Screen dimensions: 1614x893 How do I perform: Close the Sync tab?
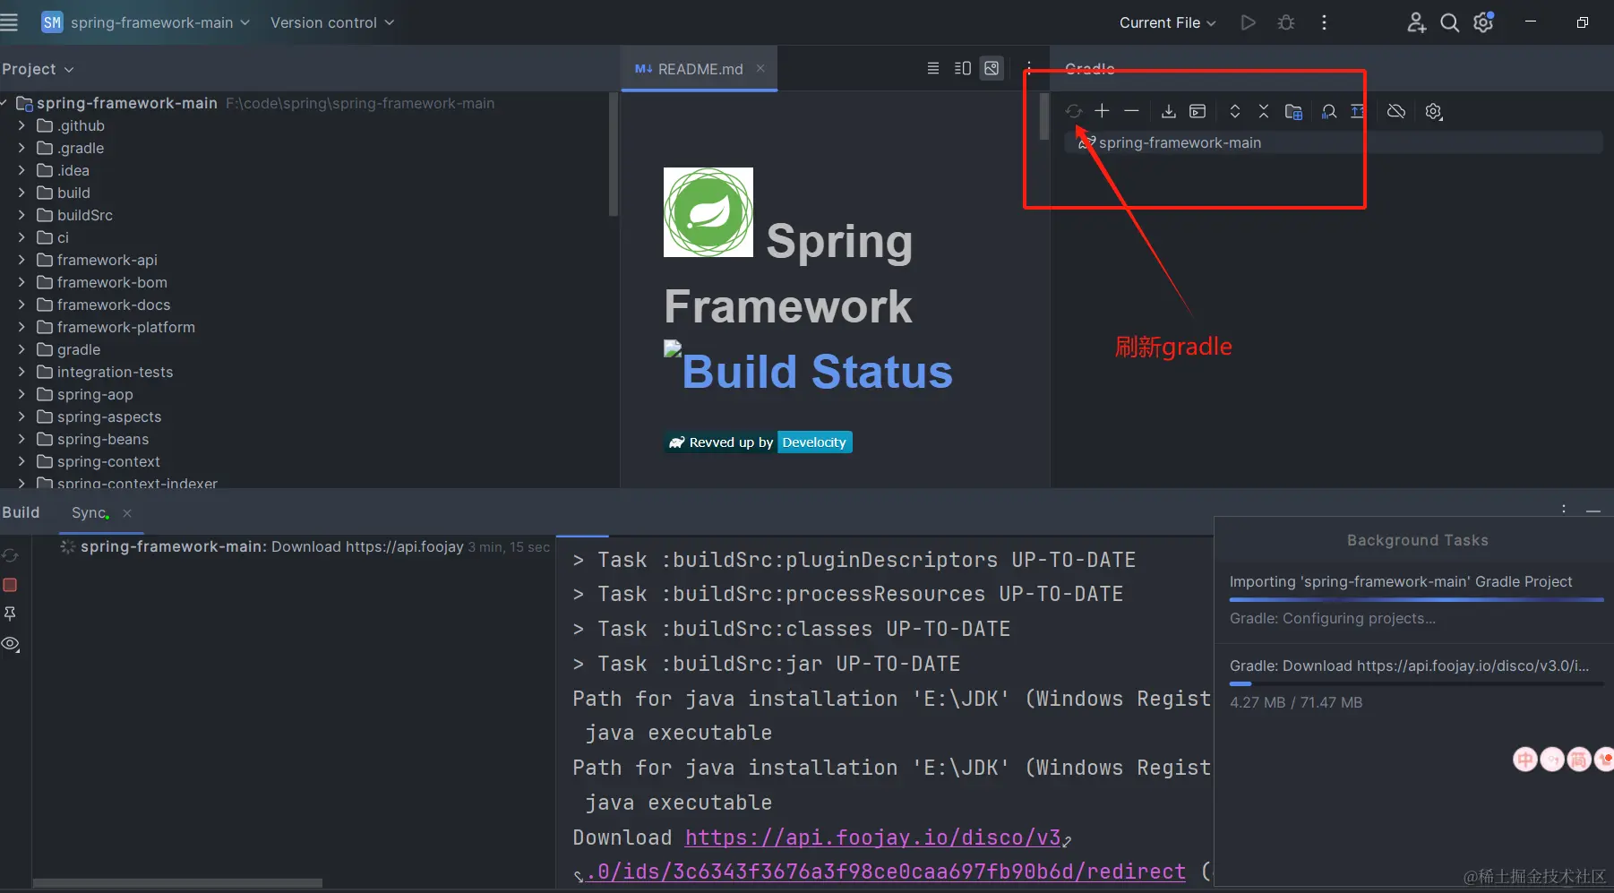[x=127, y=513]
